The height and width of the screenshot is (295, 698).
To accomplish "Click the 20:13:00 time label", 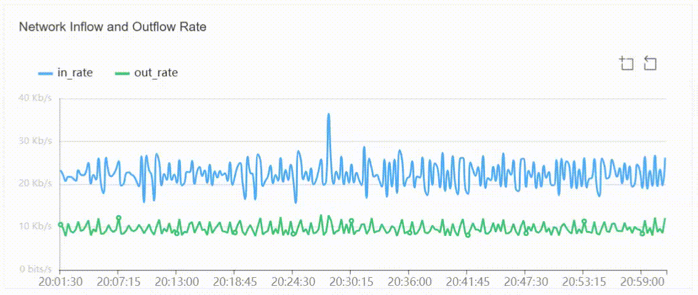I will coord(176,282).
